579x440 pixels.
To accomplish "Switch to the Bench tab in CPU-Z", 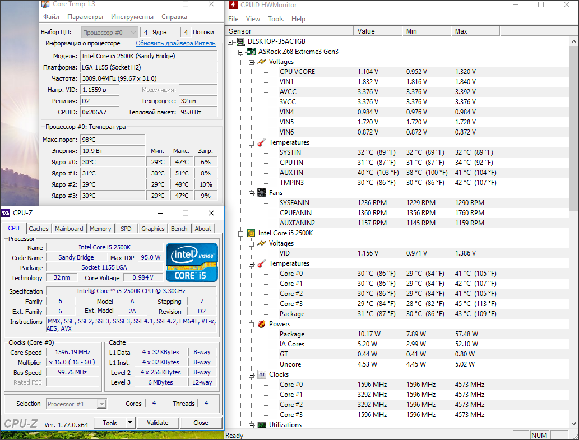I will click(x=179, y=229).
